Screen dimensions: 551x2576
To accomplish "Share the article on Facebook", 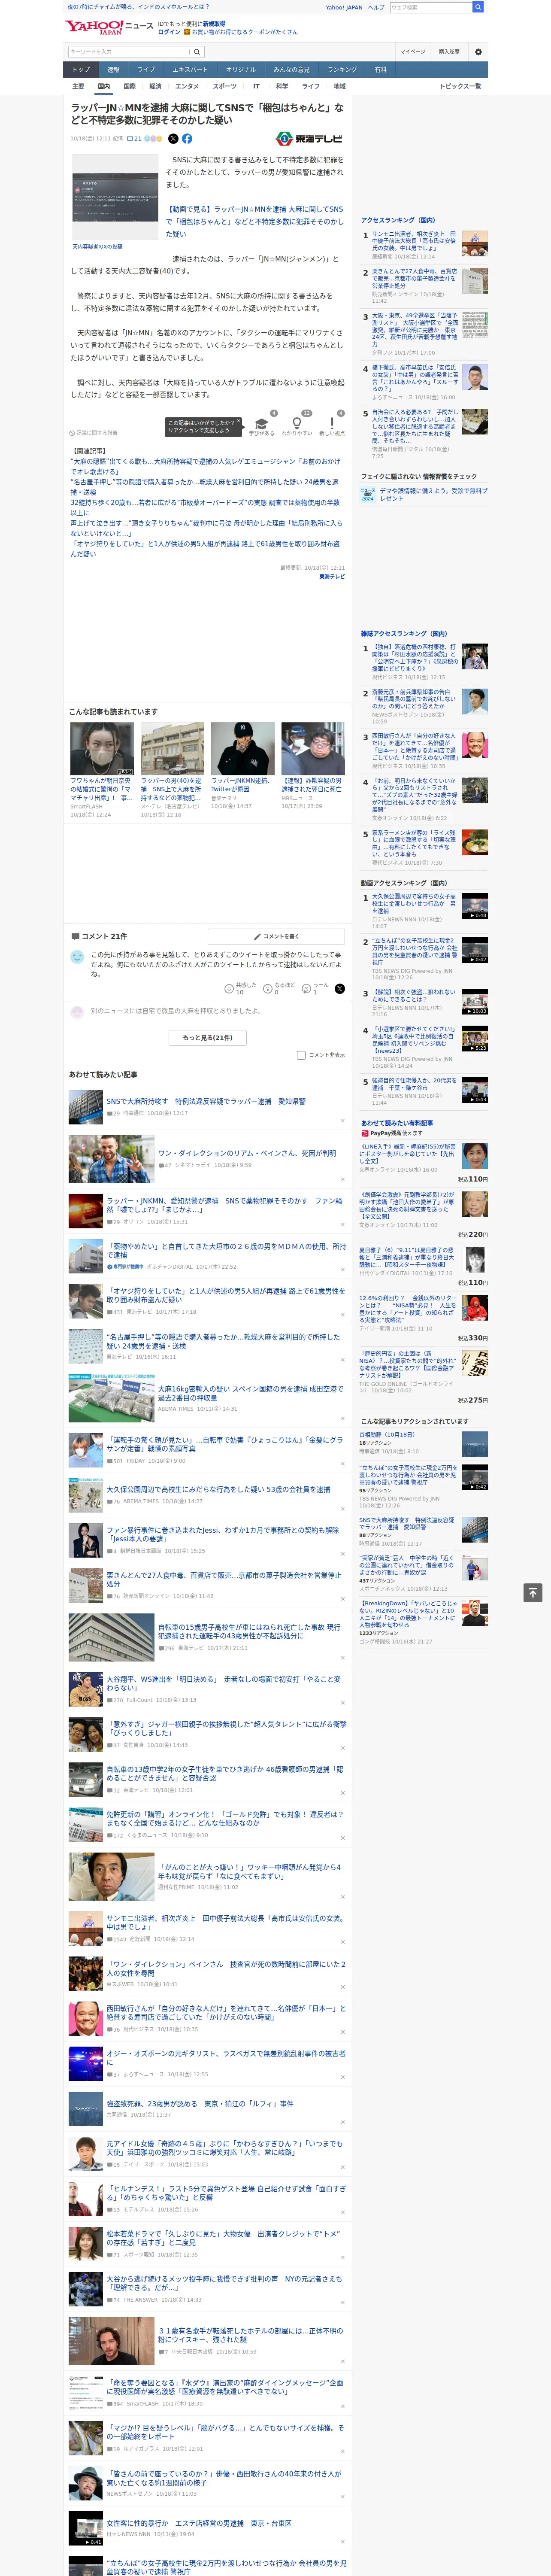I will pos(187,139).
